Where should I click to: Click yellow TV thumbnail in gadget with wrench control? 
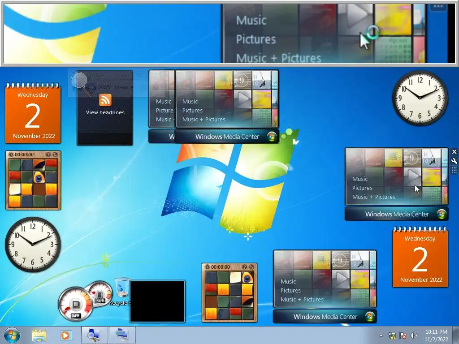pos(393,157)
